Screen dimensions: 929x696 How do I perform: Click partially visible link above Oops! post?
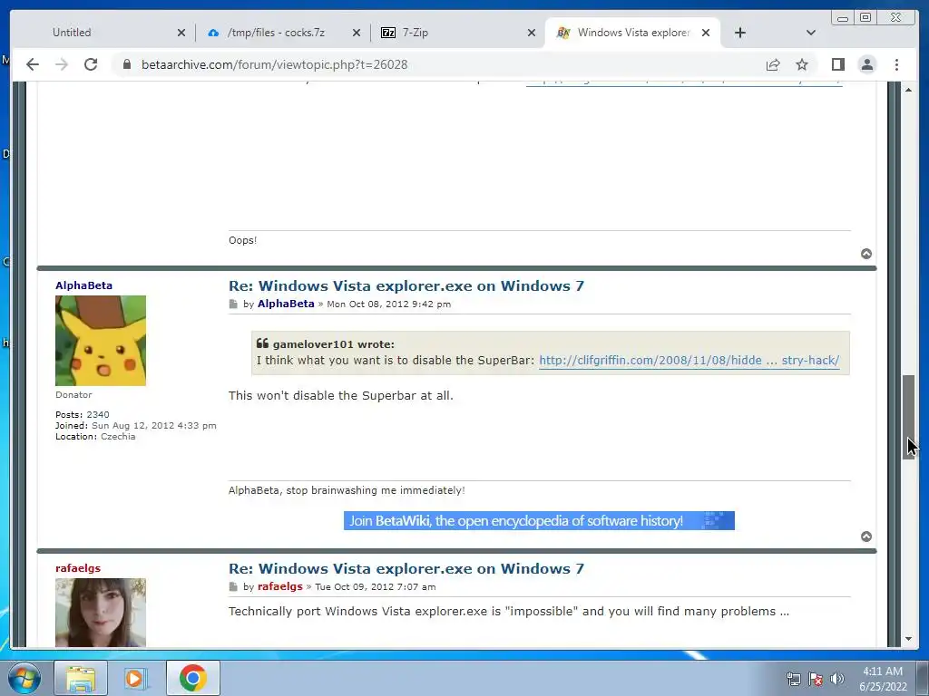(x=684, y=83)
